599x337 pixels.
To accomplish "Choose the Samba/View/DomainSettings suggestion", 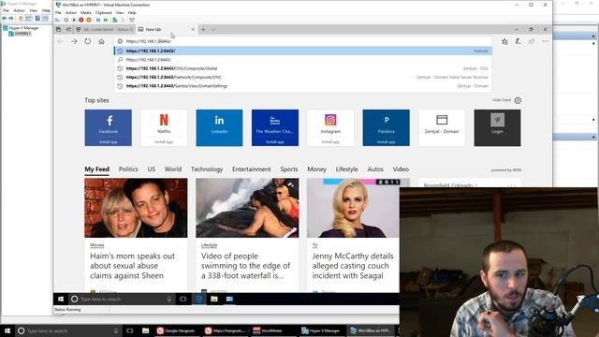I will pyautogui.click(x=302, y=86).
